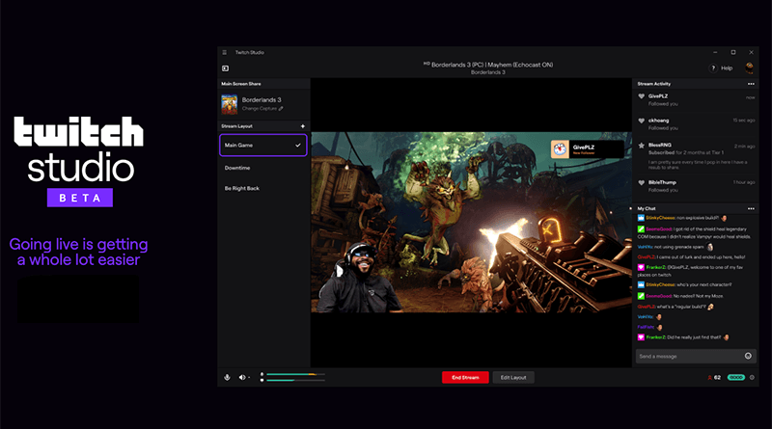Add a new stream layout with plus
The width and height of the screenshot is (772, 429).
(x=302, y=126)
